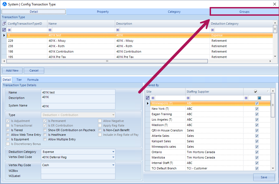Click into the W2Label input field
Screen dimensions: 279x184
78,176
